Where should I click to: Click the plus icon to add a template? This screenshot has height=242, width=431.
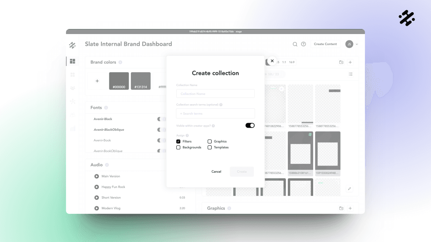(x=351, y=62)
